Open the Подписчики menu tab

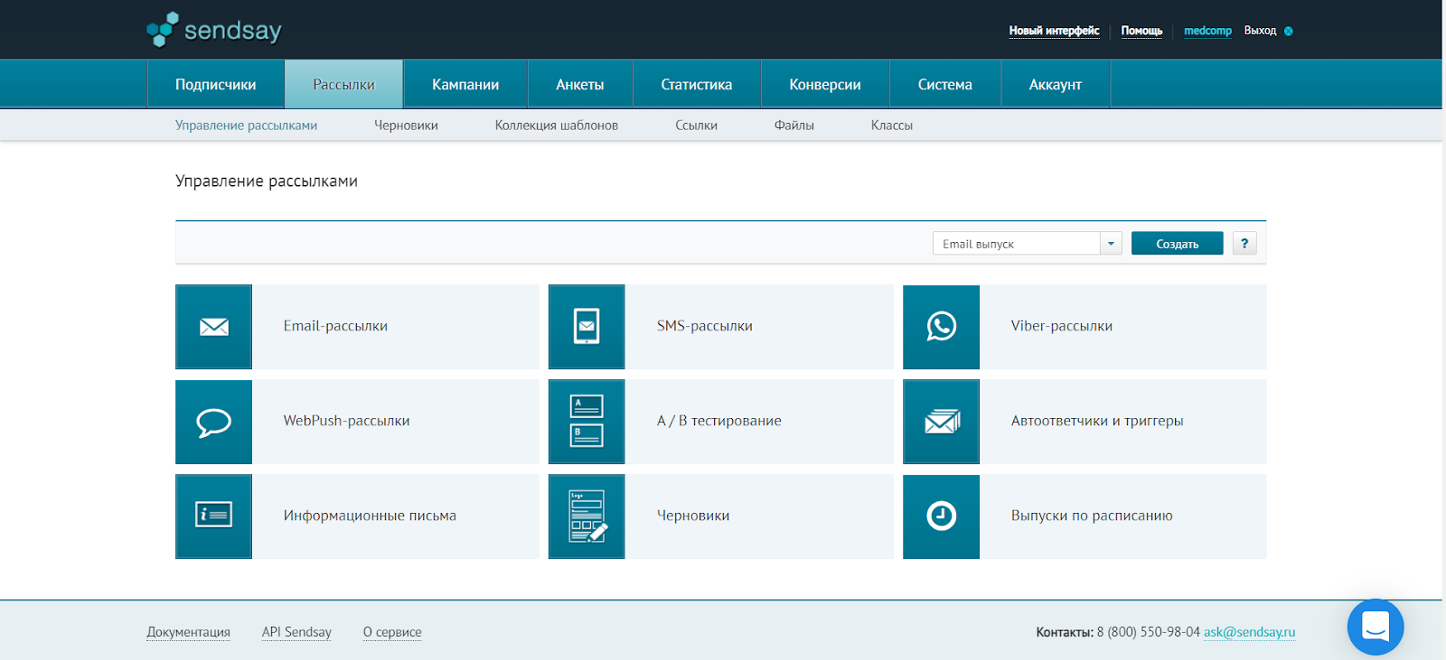[x=215, y=85]
